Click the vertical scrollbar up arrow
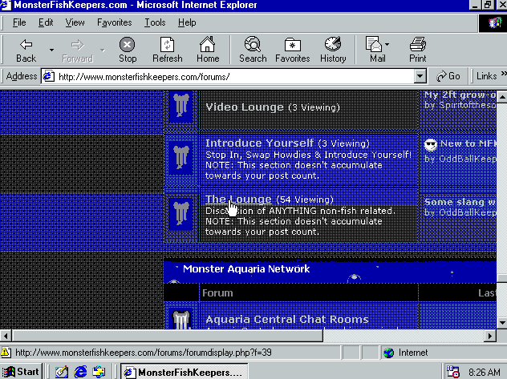This screenshot has height=379, width=507. pyautogui.click(x=502, y=96)
